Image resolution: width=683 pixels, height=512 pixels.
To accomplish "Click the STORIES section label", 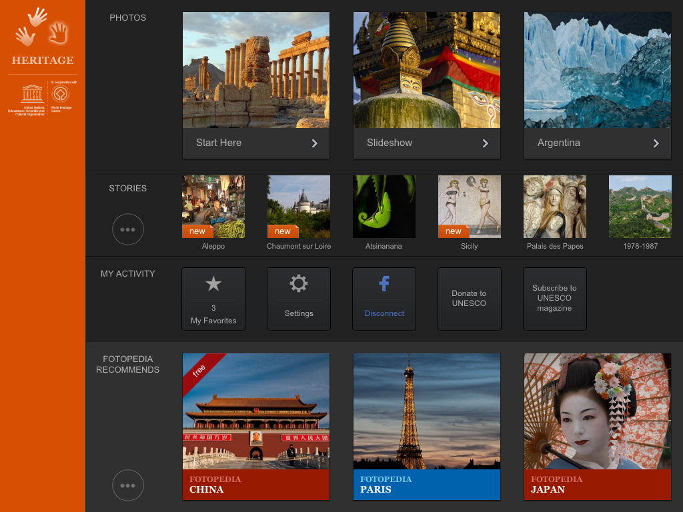I will [127, 189].
